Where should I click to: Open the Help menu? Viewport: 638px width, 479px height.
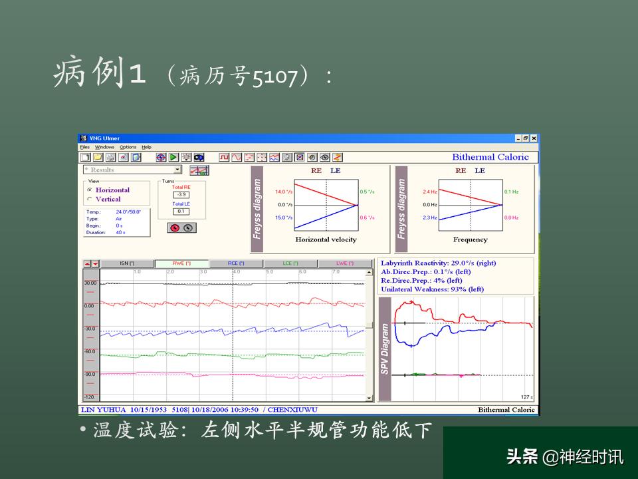[x=146, y=147]
